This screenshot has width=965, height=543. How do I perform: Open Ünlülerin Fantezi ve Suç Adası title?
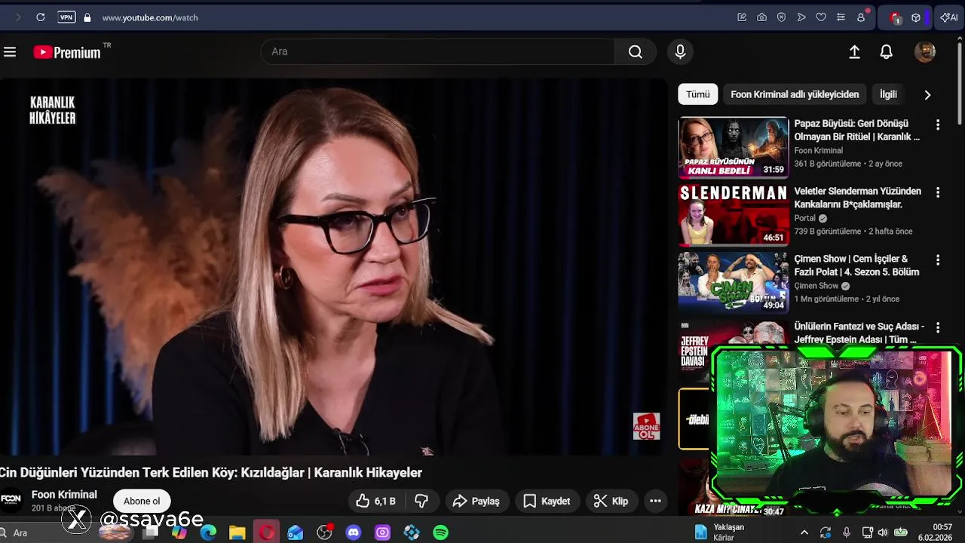click(x=859, y=333)
